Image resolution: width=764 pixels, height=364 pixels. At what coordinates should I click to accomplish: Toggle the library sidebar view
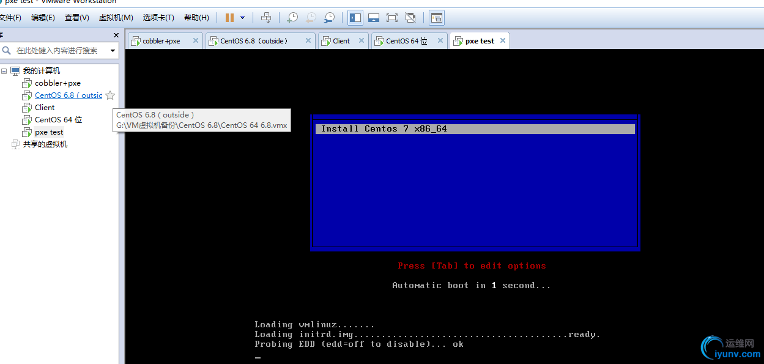(355, 18)
